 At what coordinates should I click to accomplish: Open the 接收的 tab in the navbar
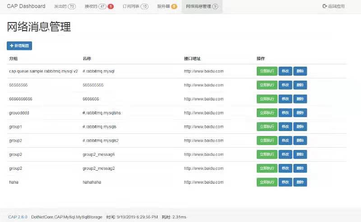(x=99, y=6)
